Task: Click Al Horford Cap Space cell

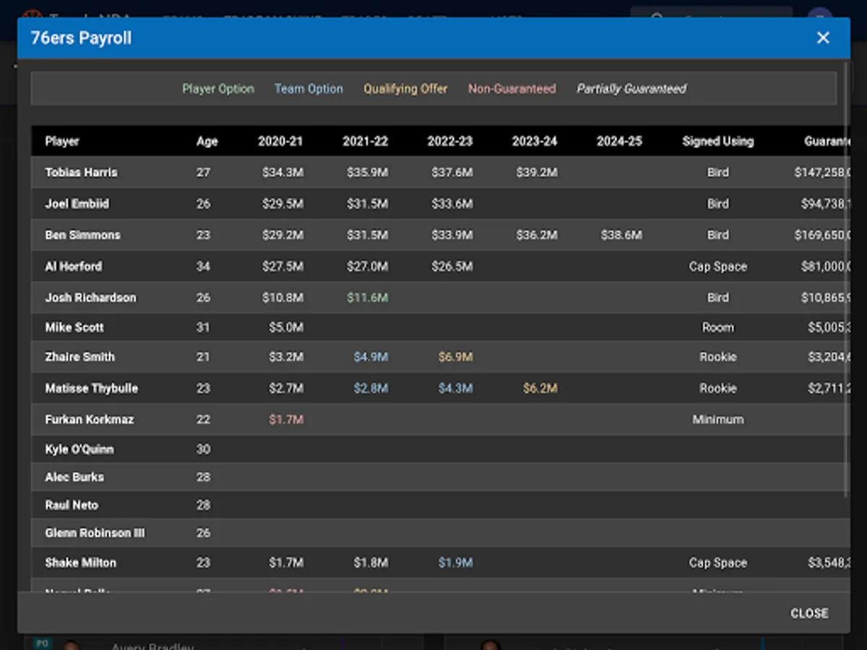Action: click(717, 266)
